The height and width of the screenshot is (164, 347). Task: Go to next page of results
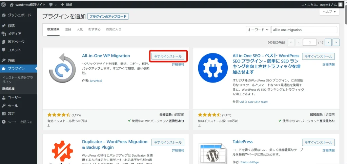click(328, 42)
